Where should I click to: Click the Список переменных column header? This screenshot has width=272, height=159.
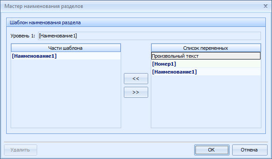click(206, 48)
